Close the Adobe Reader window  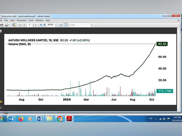[x=176, y=16]
